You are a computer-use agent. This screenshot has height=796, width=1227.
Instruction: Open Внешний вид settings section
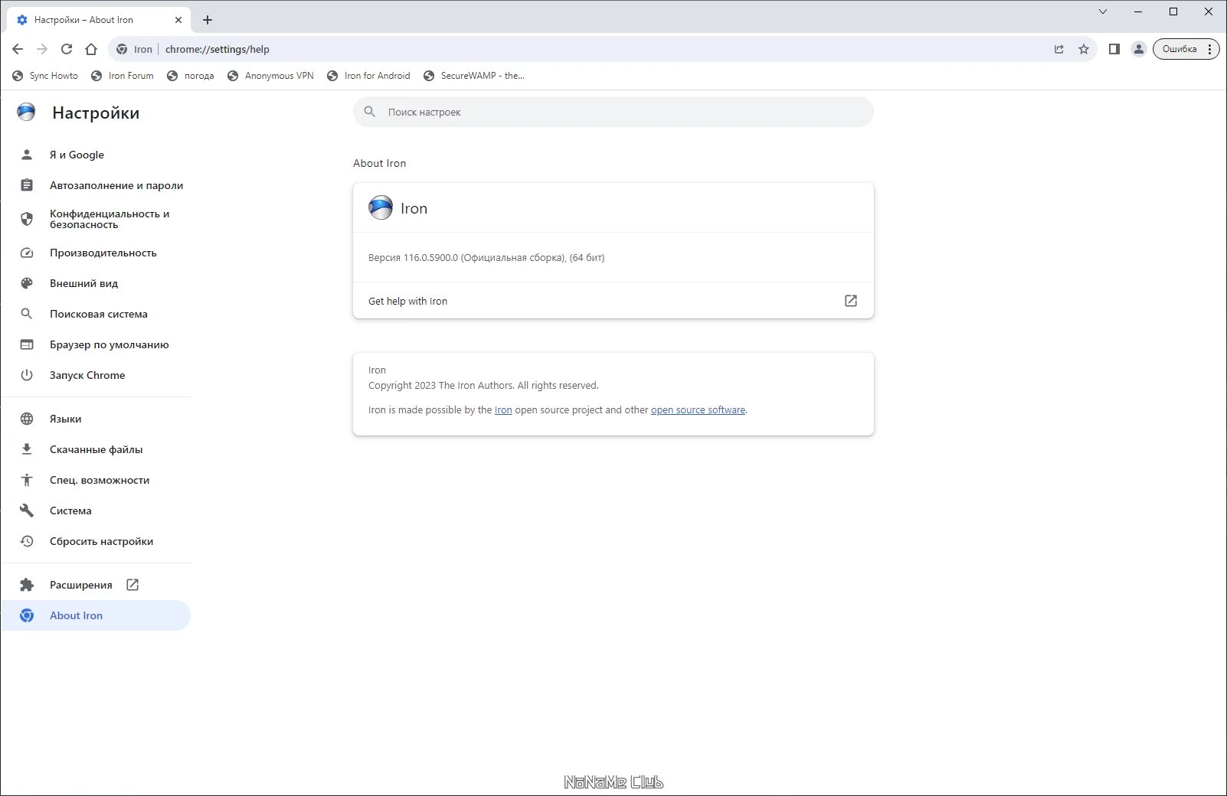pyautogui.click(x=96, y=283)
